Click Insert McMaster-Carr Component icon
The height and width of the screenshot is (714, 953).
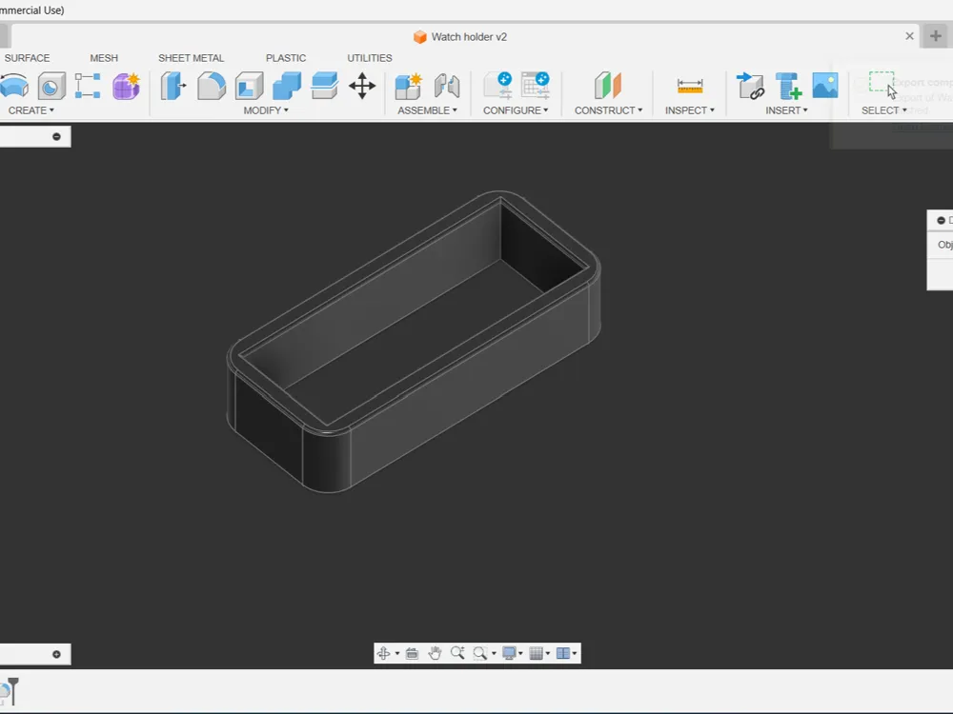coord(788,86)
